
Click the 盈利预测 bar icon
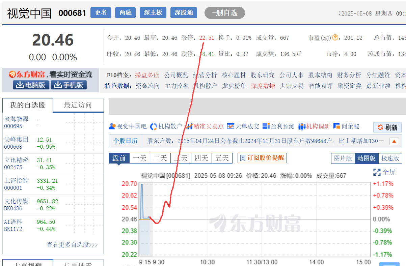coord(266,126)
